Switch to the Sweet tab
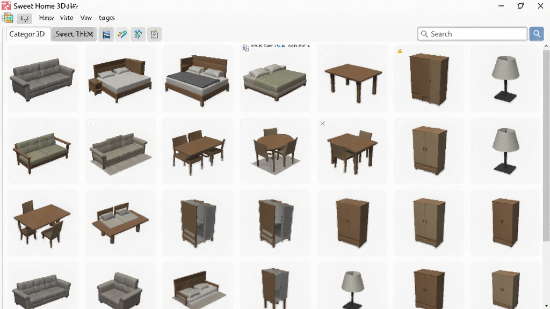 point(74,34)
